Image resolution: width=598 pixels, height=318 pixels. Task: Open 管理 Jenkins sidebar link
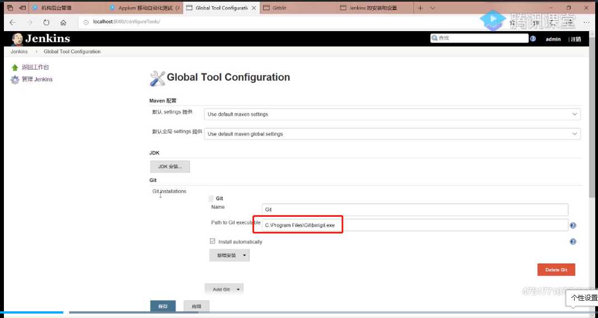tap(37, 79)
